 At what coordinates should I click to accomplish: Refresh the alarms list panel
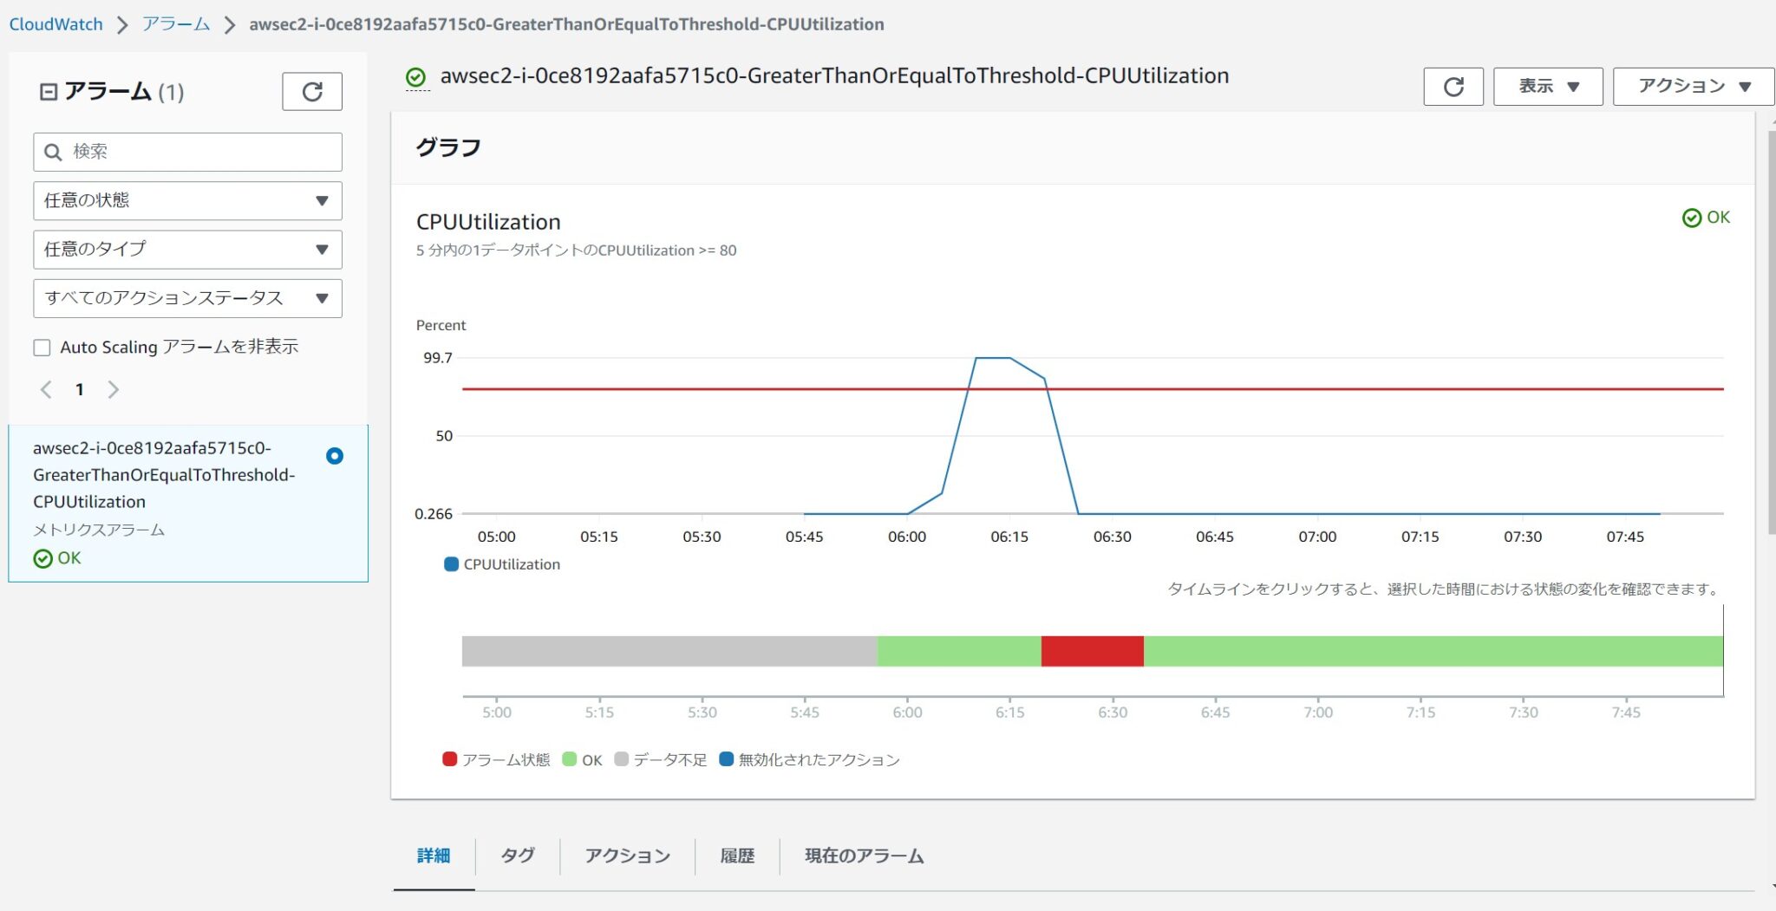coord(312,91)
